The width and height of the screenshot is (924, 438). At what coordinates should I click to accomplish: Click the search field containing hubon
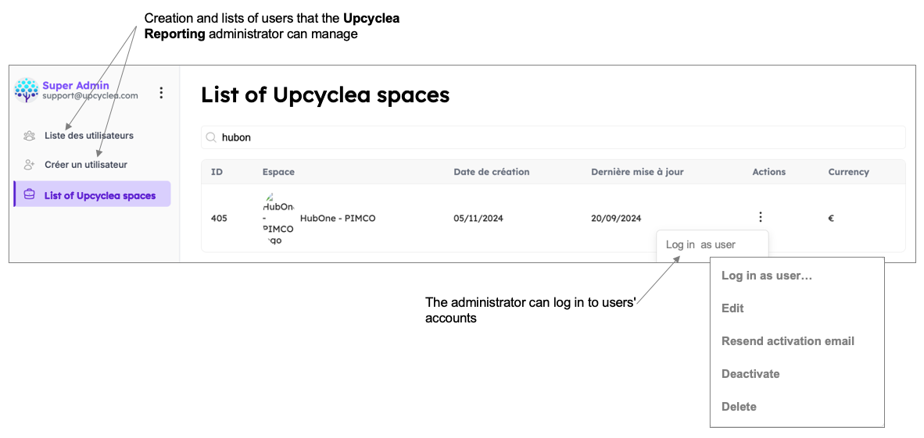(x=553, y=137)
